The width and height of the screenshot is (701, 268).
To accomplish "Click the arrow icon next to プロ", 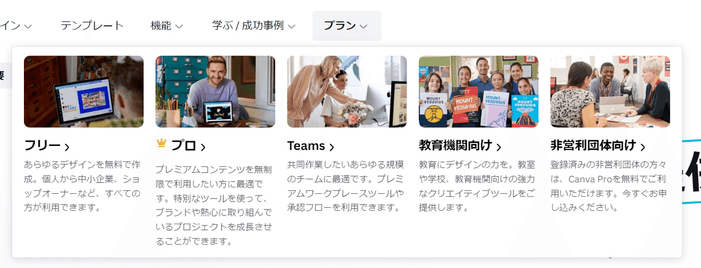I will click(x=203, y=147).
